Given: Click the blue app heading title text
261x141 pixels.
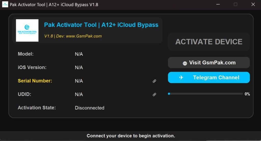Looking at the screenshot, I should tap(101, 25).
